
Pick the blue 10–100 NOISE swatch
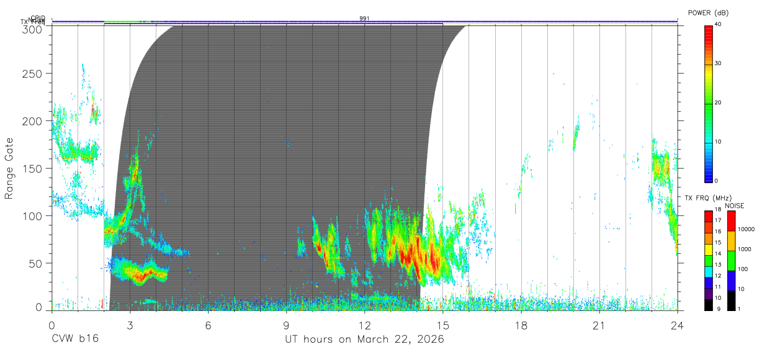731,279
